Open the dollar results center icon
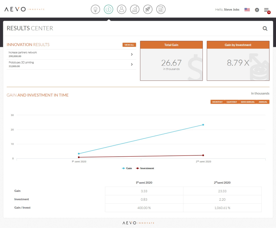 click(108, 9)
